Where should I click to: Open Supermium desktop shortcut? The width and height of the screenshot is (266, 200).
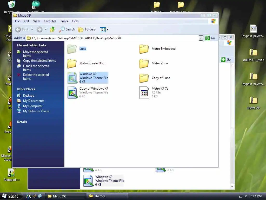coord(36,7)
